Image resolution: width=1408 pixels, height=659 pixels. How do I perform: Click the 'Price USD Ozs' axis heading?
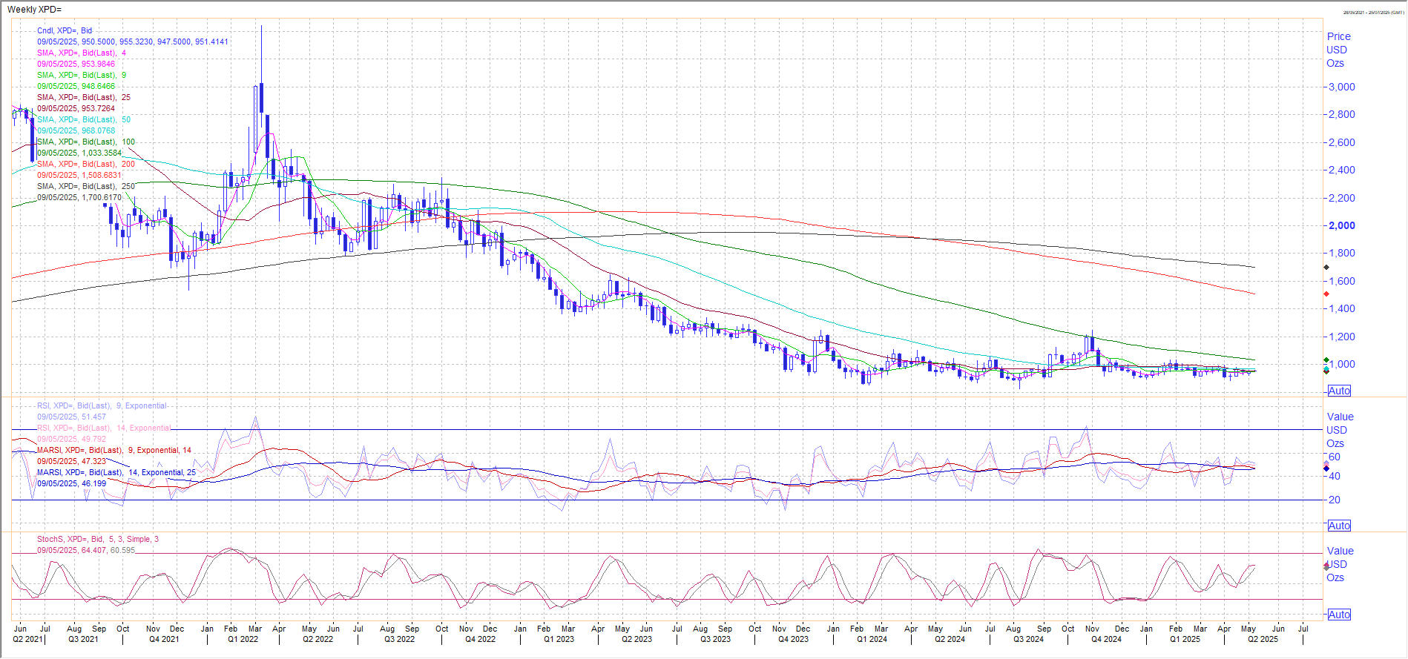[1338, 50]
